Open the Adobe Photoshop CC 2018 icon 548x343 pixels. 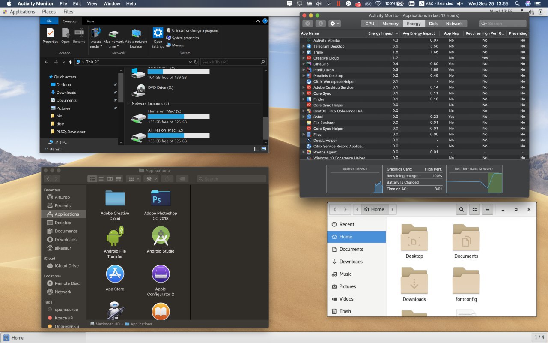(161, 199)
